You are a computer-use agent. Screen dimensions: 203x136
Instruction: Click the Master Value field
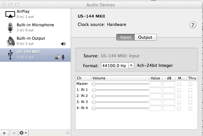tap(156, 84)
